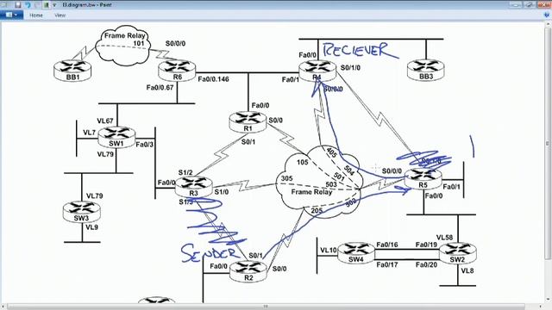Click the blue Help icon near the ribbon
The image size is (552, 310).
coord(547,15)
